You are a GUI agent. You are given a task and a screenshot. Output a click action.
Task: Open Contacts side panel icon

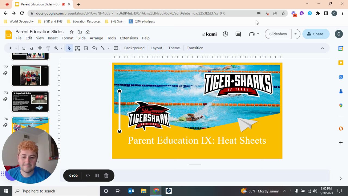tap(341, 91)
